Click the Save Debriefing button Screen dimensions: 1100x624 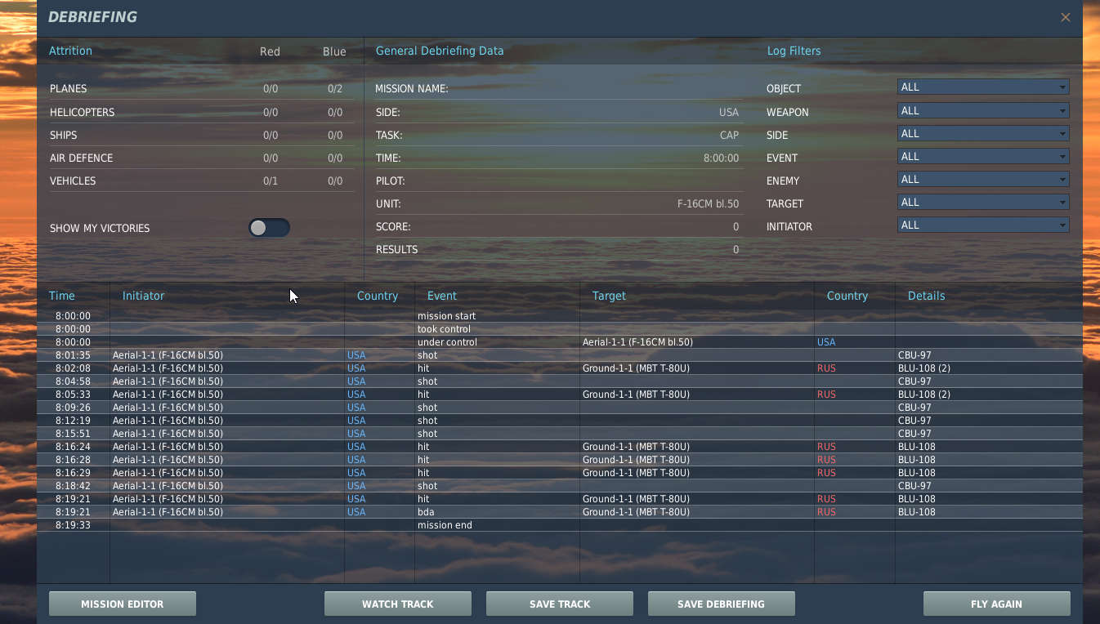(x=722, y=604)
